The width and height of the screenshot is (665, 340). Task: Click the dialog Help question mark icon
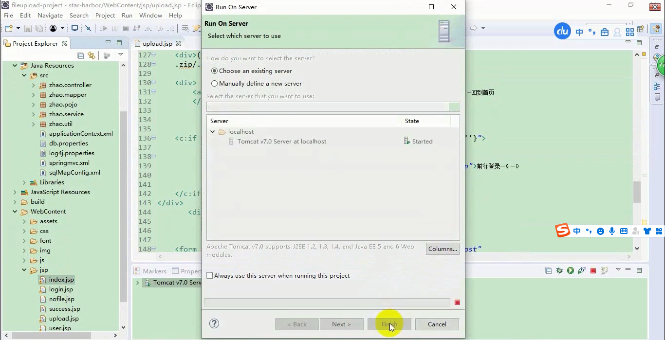pyautogui.click(x=214, y=323)
